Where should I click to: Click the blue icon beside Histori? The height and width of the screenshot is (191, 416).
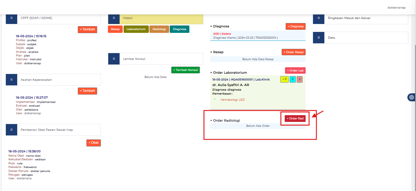[x=114, y=18]
